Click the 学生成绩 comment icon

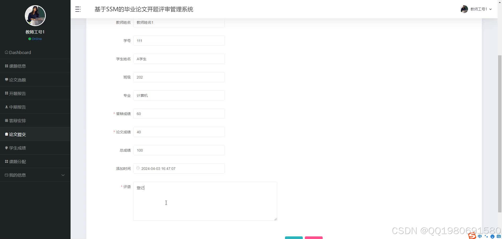[x=7, y=148]
